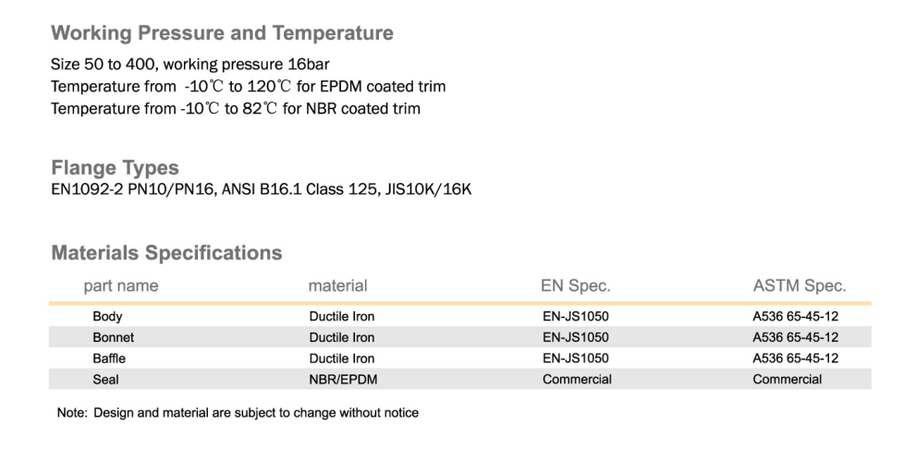Screen dimensions: 916x460
Task: Click the Working Pressure and Temperature heading
Action: coord(222,33)
